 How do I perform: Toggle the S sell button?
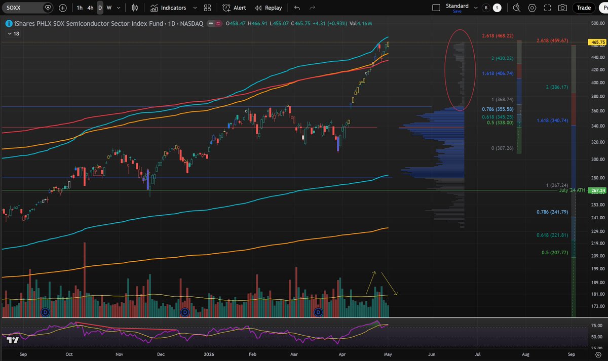coord(497,8)
